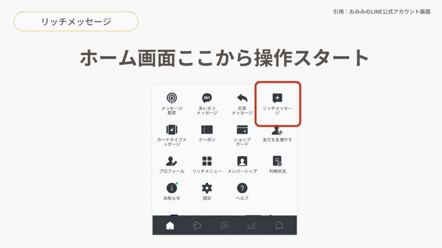Click 友だちを増やす add friends icon
This screenshot has height=248, width=442.
tap(277, 130)
